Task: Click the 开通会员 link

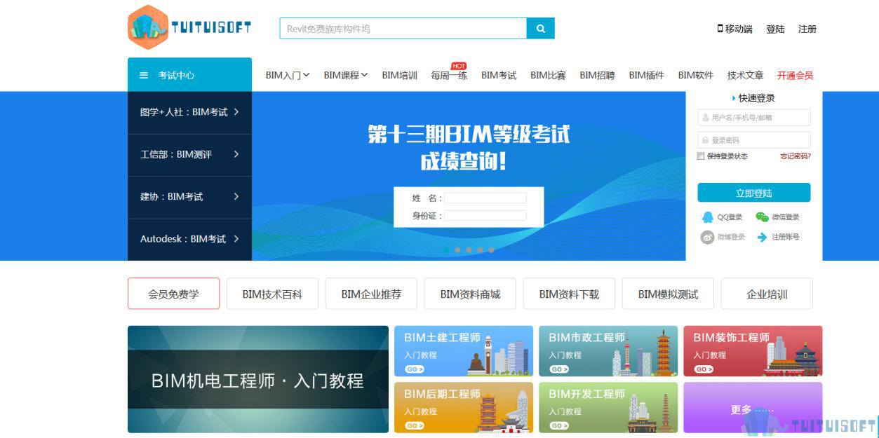Action: tap(795, 75)
